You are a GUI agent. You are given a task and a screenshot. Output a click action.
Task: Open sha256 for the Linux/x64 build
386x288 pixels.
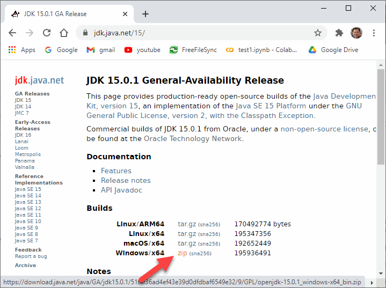pyautogui.click(x=209, y=234)
